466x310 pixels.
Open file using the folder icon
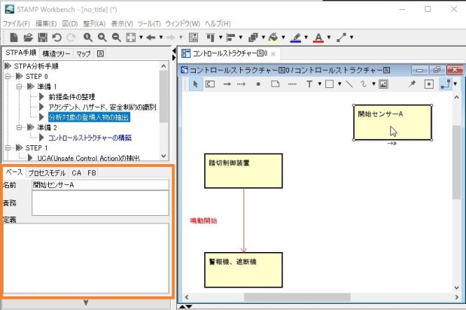26,37
